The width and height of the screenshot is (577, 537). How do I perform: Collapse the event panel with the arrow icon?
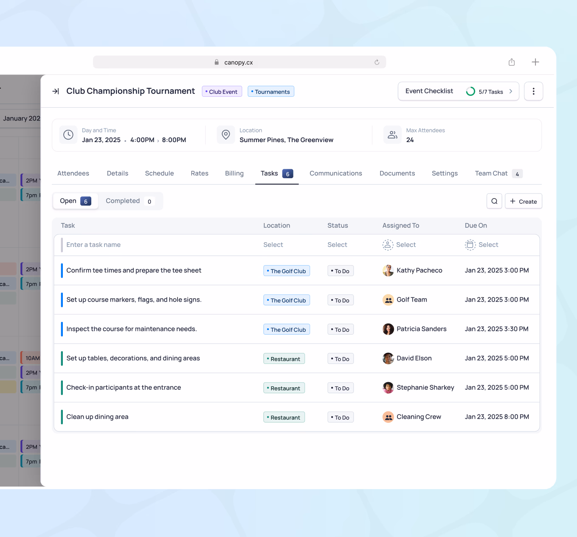click(56, 91)
